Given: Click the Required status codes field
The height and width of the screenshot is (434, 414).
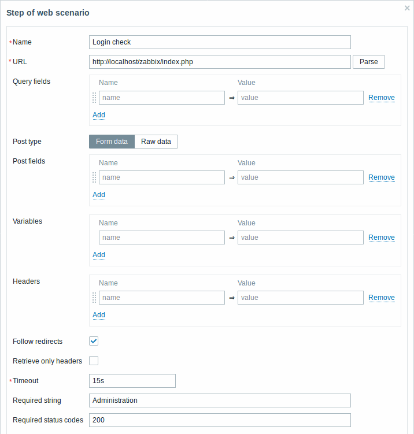Looking at the screenshot, I should (x=220, y=420).
